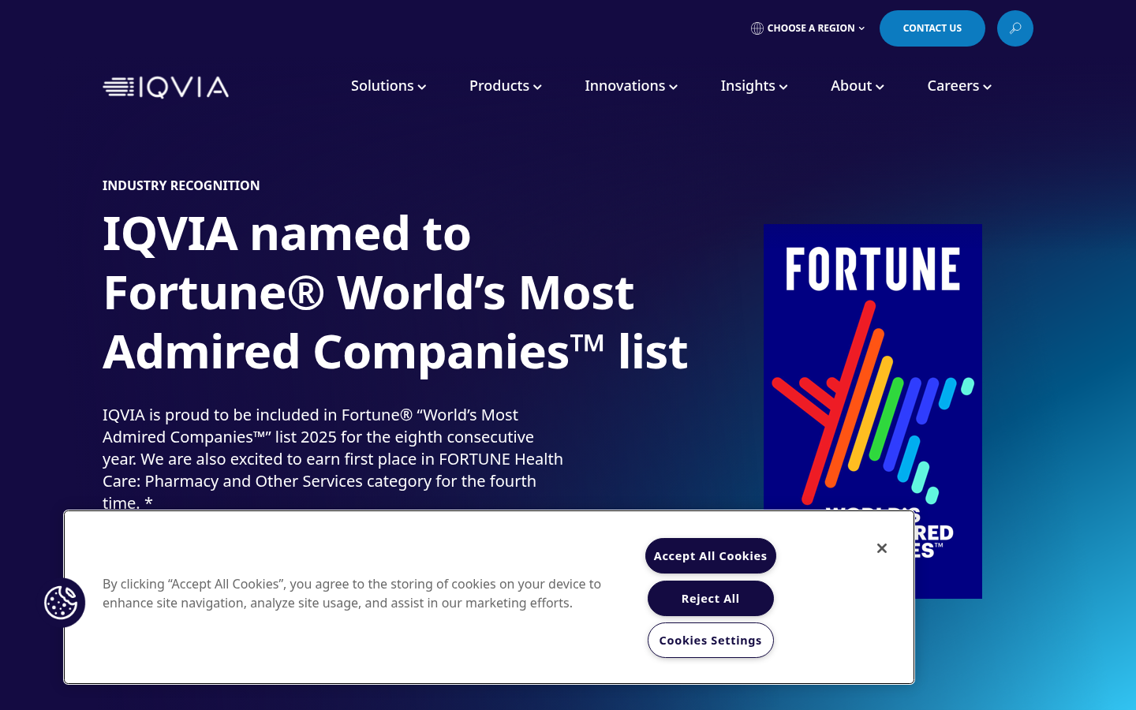The height and width of the screenshot is (710, 1136).
Task: Click the globe region icon
Action: (757, 28)
